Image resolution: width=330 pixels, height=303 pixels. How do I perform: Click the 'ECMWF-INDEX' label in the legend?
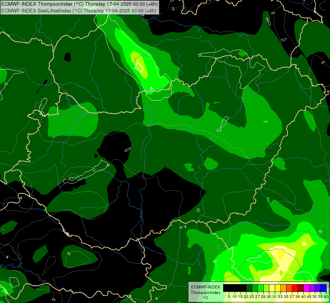click(206, 287)
